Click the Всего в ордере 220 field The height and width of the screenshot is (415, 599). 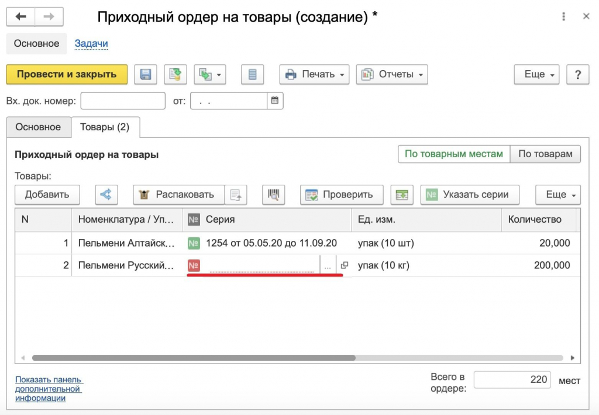click(512, 379)
